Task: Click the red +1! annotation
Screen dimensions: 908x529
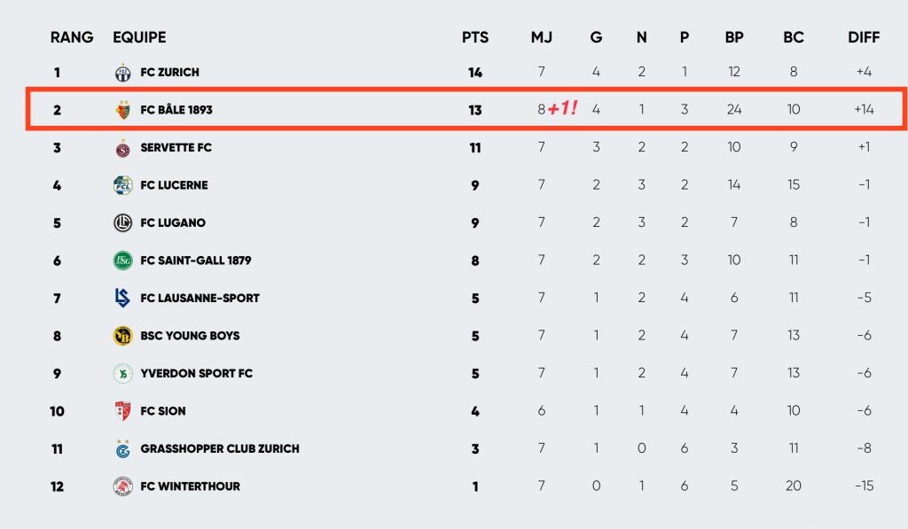Action: pos(562,109)
